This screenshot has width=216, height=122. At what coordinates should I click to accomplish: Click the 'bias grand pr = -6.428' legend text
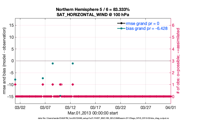click(x=147, y=28)
